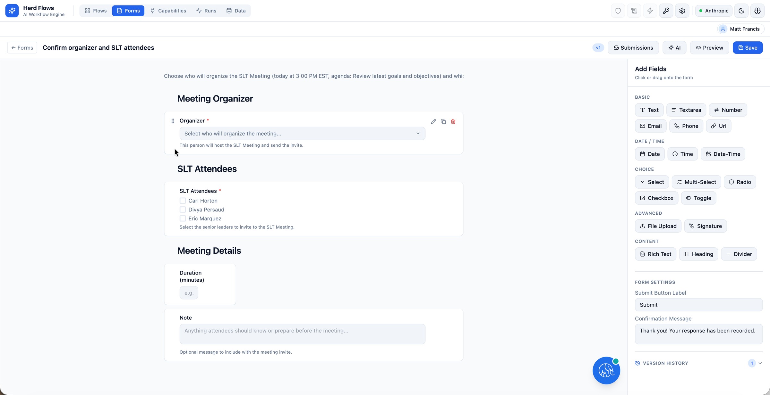Click the shield icon in top bar

click(x=618, y=11)
